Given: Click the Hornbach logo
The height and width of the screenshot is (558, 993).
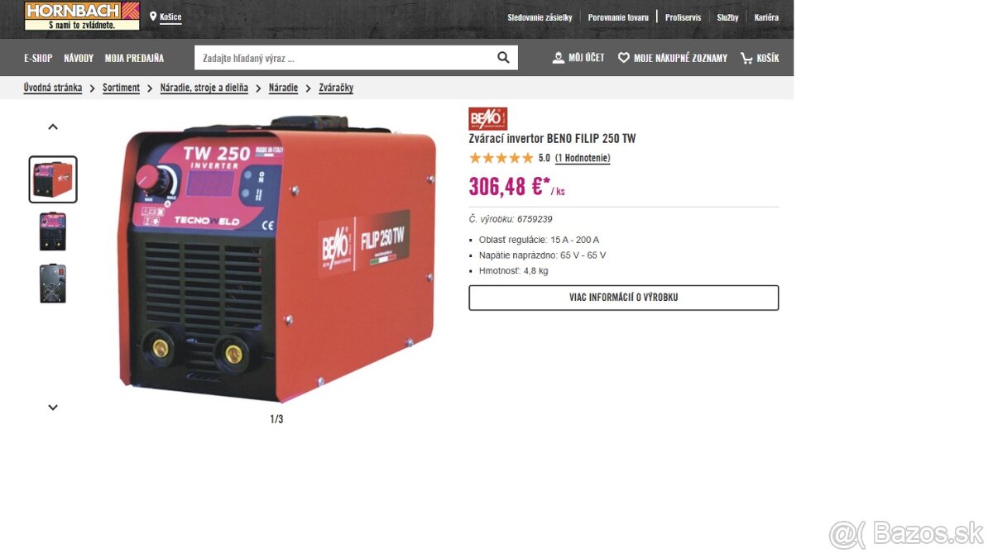Looking at the screenshot, I should (x=82, y=16).
